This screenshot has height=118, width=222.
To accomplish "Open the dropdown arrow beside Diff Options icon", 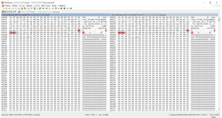I will point(58,9).
